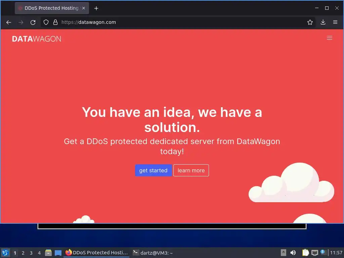Click the show desktop taskbar icon
The width and height of the screenshot is (344, 258).
[x=58, y=253]
